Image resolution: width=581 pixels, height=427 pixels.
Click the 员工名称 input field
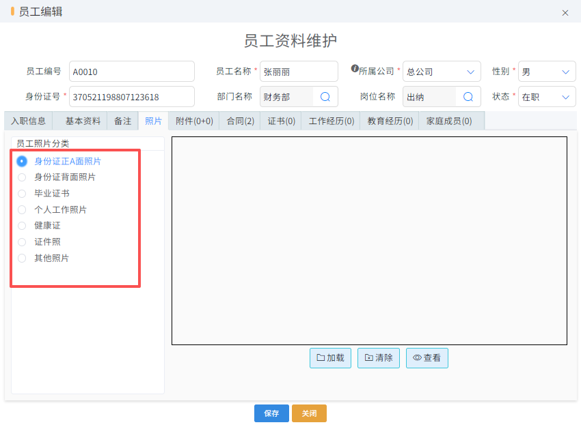click(x=299, y=72)
